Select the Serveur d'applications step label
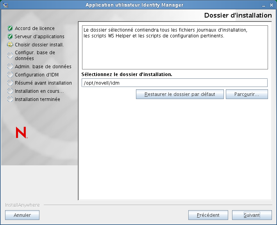The image size is (277, 225). tap(39, 37)
